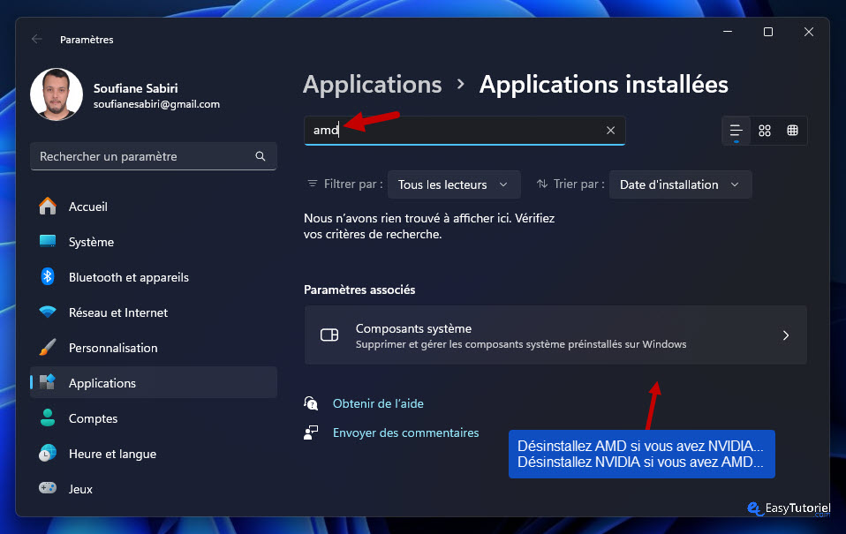The image size is (846, 534).
Task: Click the Composants système panel icon
Action: (x=329, y=335)
